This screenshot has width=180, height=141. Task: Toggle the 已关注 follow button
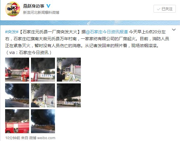(x=165, y=9)
